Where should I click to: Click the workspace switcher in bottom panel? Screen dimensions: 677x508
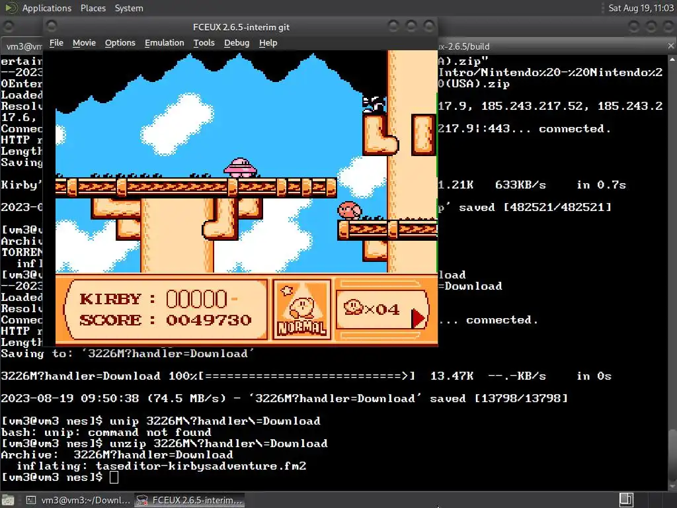point(626,500)
